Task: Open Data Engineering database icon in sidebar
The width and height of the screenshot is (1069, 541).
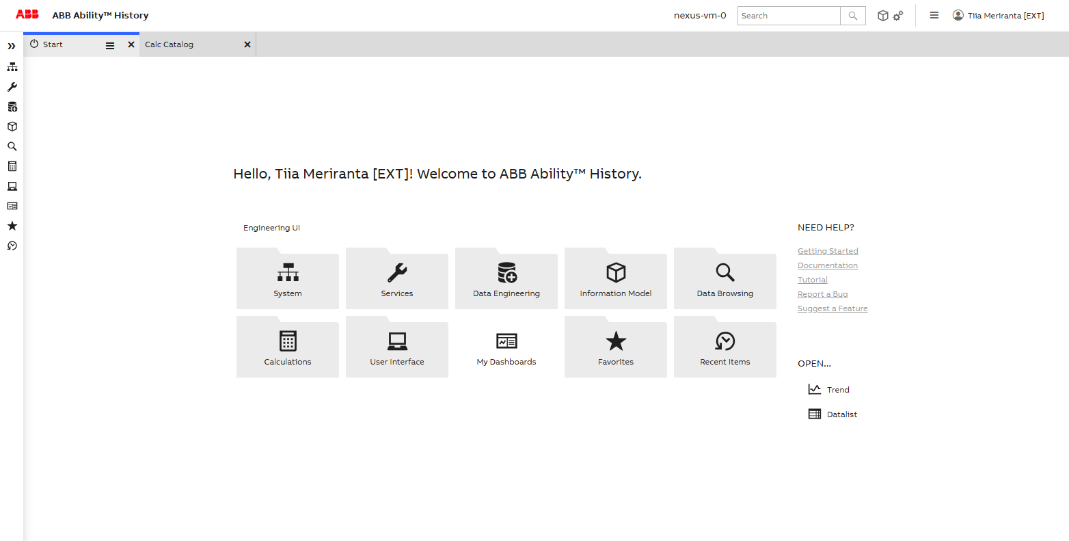Action: click(12, 107)
